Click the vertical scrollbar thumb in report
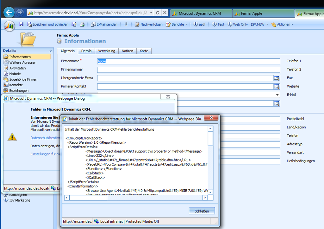 [210, 139]
